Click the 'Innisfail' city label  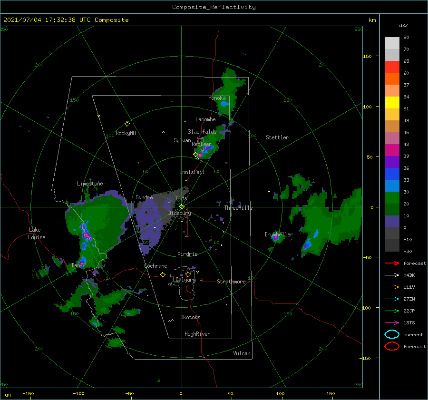pos(192,172)
